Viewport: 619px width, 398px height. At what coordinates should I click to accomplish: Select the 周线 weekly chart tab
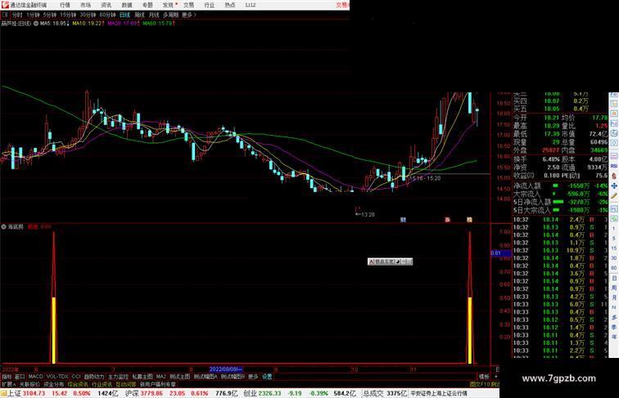[139, 15]
